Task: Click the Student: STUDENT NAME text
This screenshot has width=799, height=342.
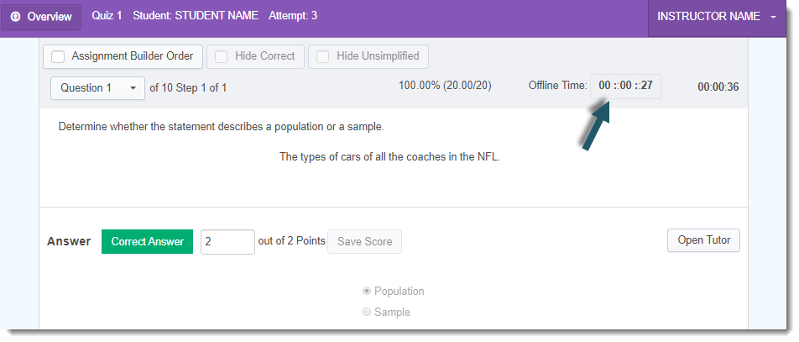Action: coord(196,16)
